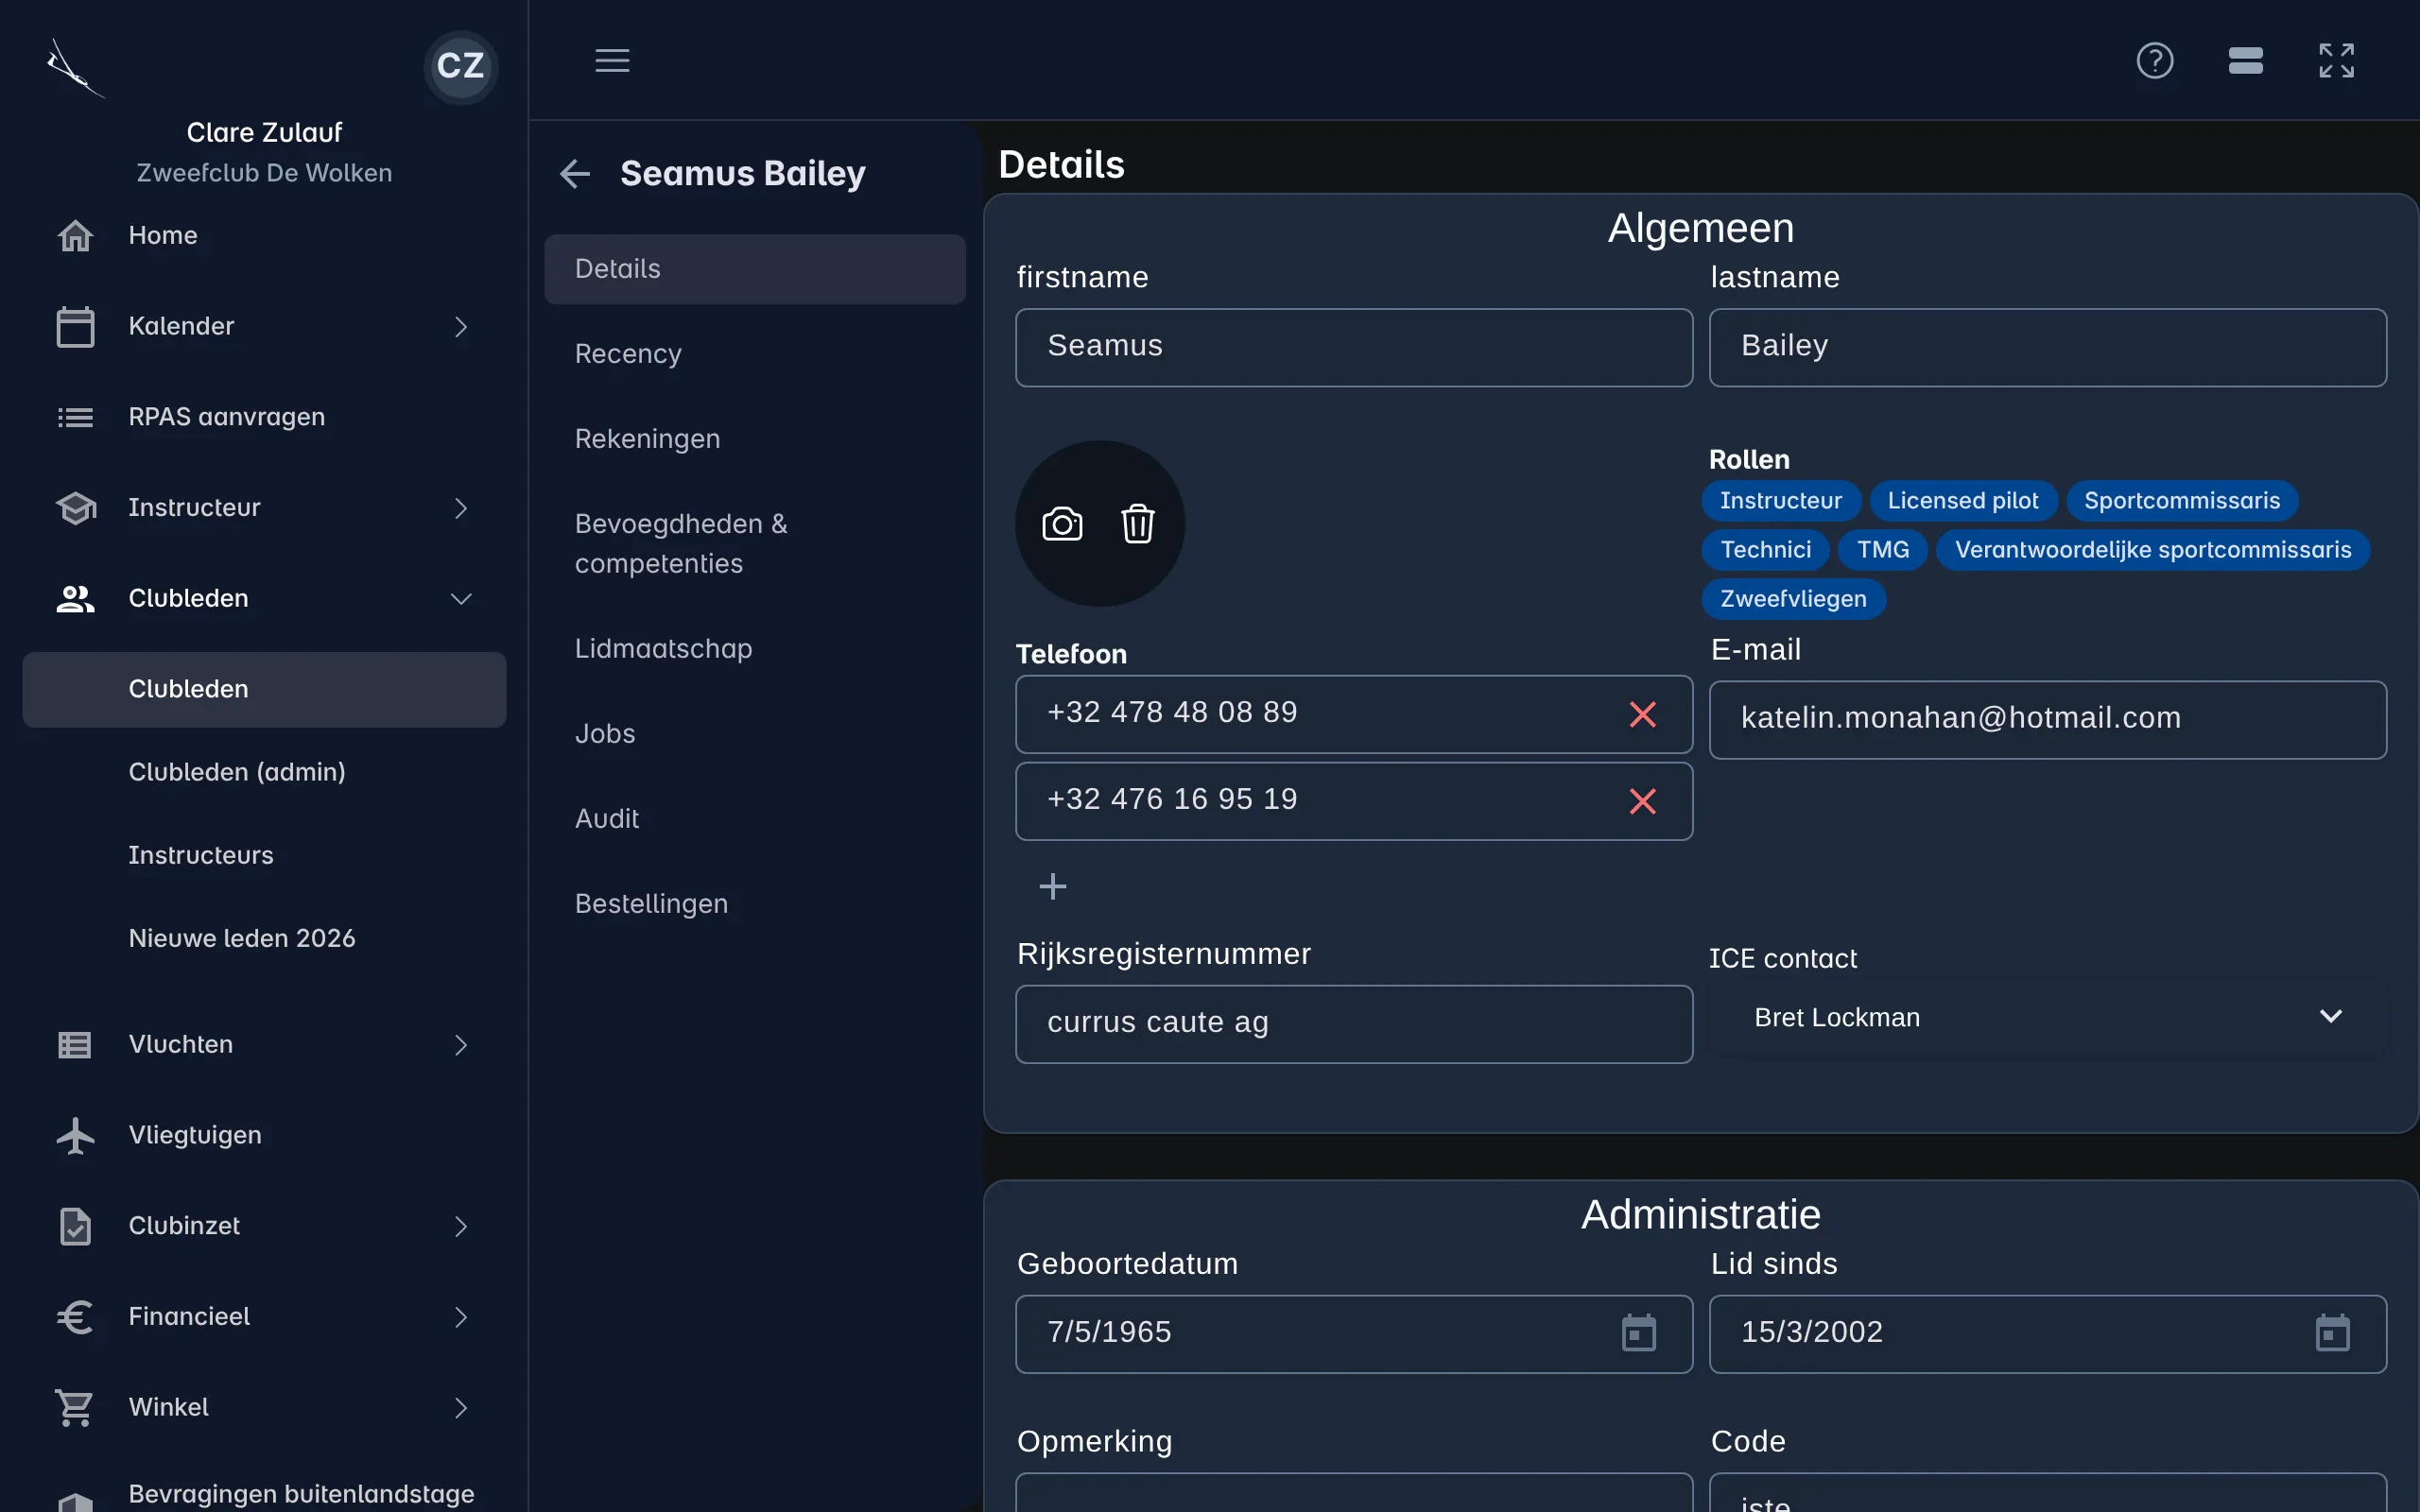Remove phone number +32 476 16 95 19

coord(1642,801)
